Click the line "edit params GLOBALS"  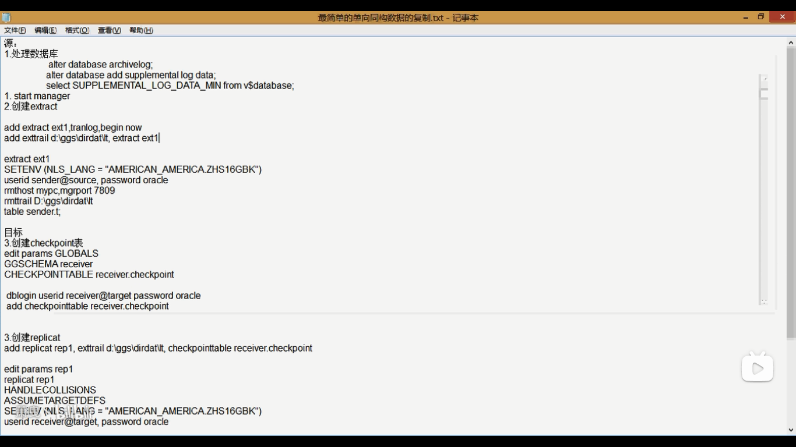(51, 253)
